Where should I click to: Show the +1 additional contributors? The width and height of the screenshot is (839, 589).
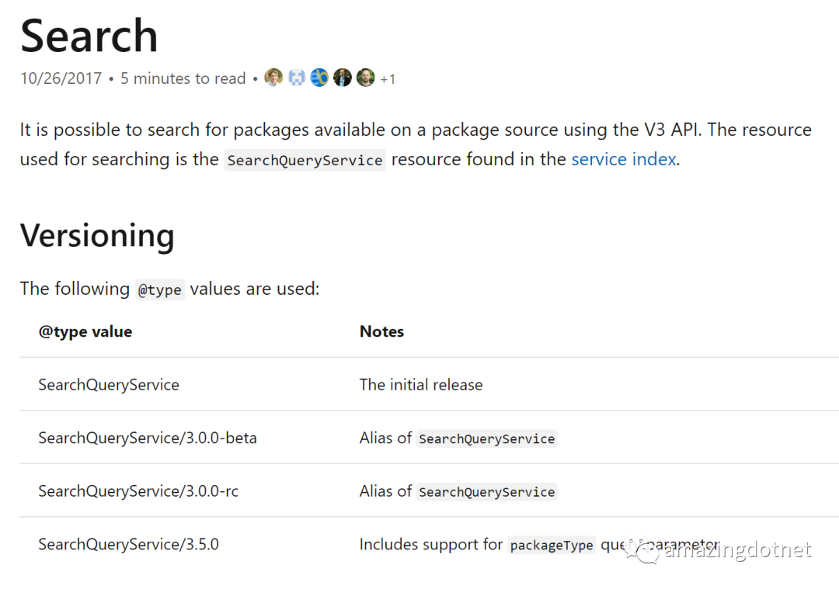pos(388,79)
